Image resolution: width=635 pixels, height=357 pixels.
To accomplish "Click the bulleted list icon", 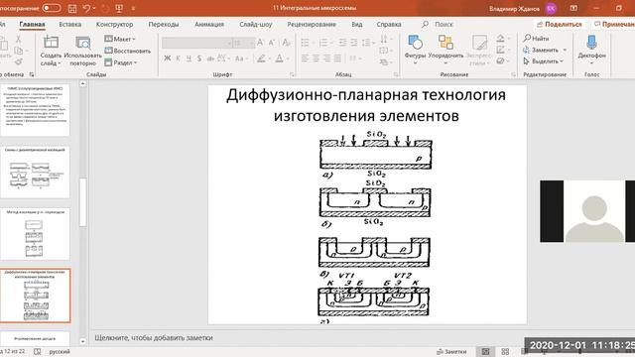I will (x=305, y=43).
